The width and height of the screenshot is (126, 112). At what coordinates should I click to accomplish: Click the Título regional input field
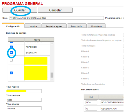pyautogui.click(x=24, y=91)
